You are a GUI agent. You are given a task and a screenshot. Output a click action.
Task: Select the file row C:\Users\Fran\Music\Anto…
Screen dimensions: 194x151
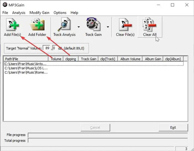94,64
